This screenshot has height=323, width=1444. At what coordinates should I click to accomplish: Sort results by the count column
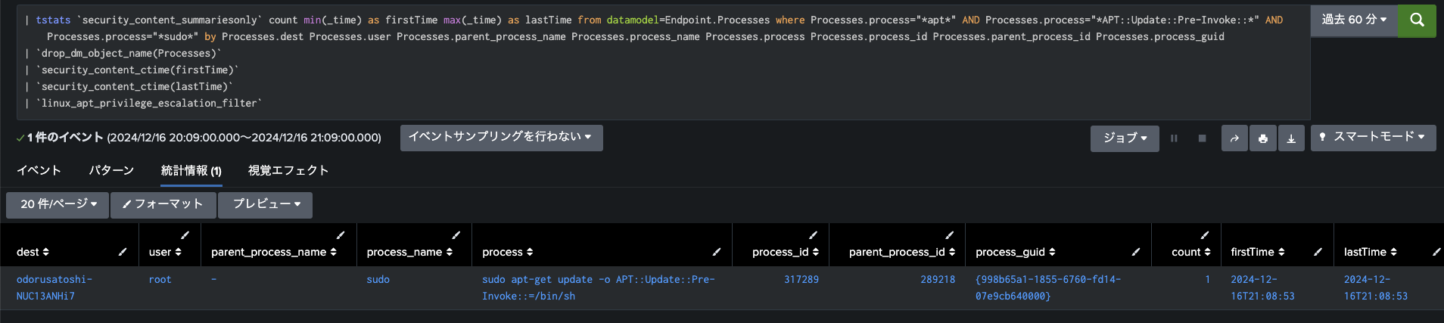1190,252
